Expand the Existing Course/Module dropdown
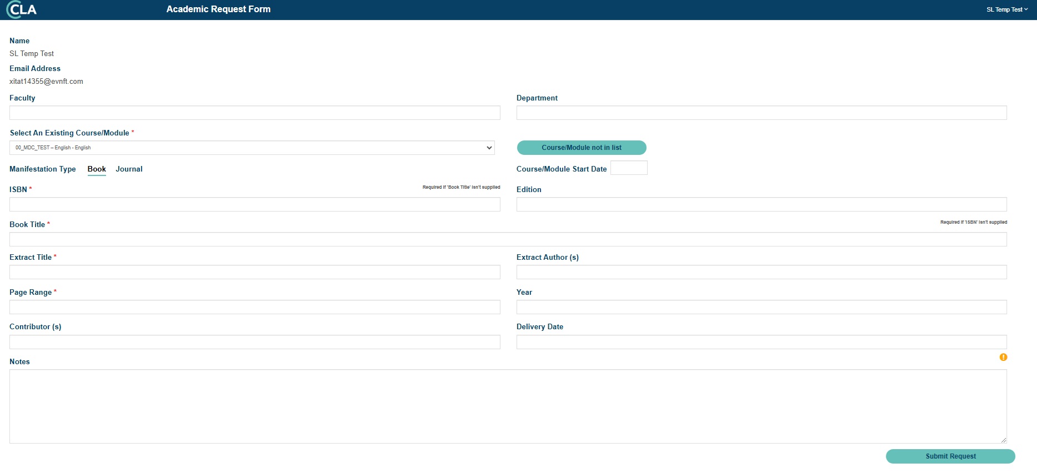The height and width of the screenshot is (473, 1037). (252, 148)
